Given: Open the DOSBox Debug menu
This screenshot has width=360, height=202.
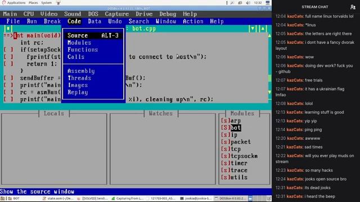Looking at the screenshot, I should coord(168,14).
